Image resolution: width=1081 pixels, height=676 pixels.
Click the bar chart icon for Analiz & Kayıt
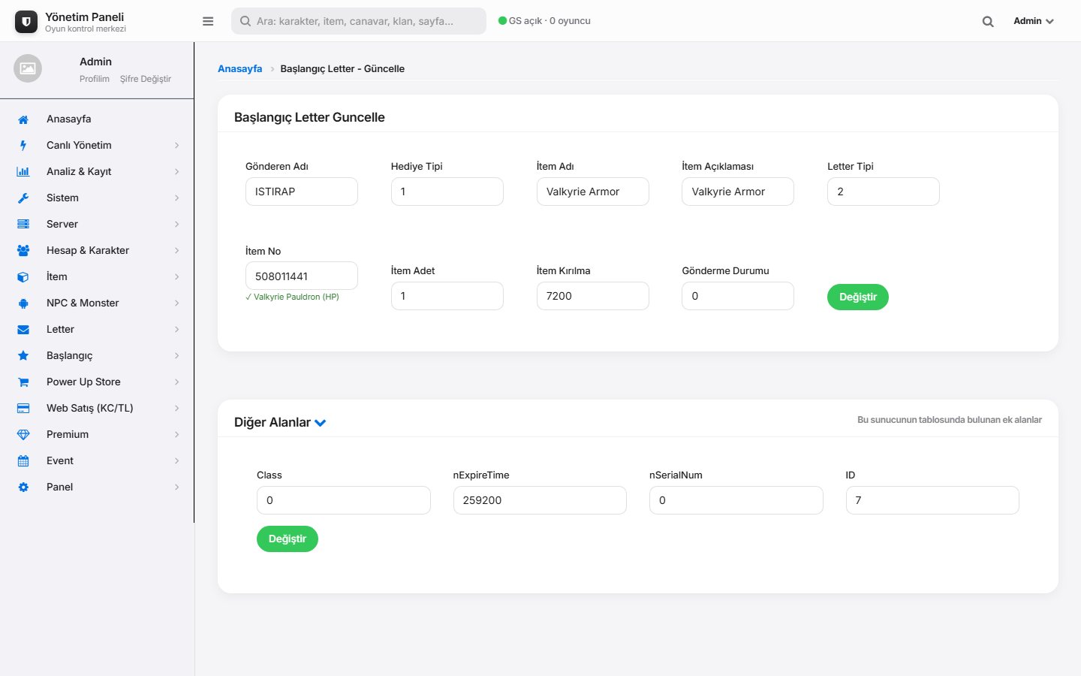point(23,172)
